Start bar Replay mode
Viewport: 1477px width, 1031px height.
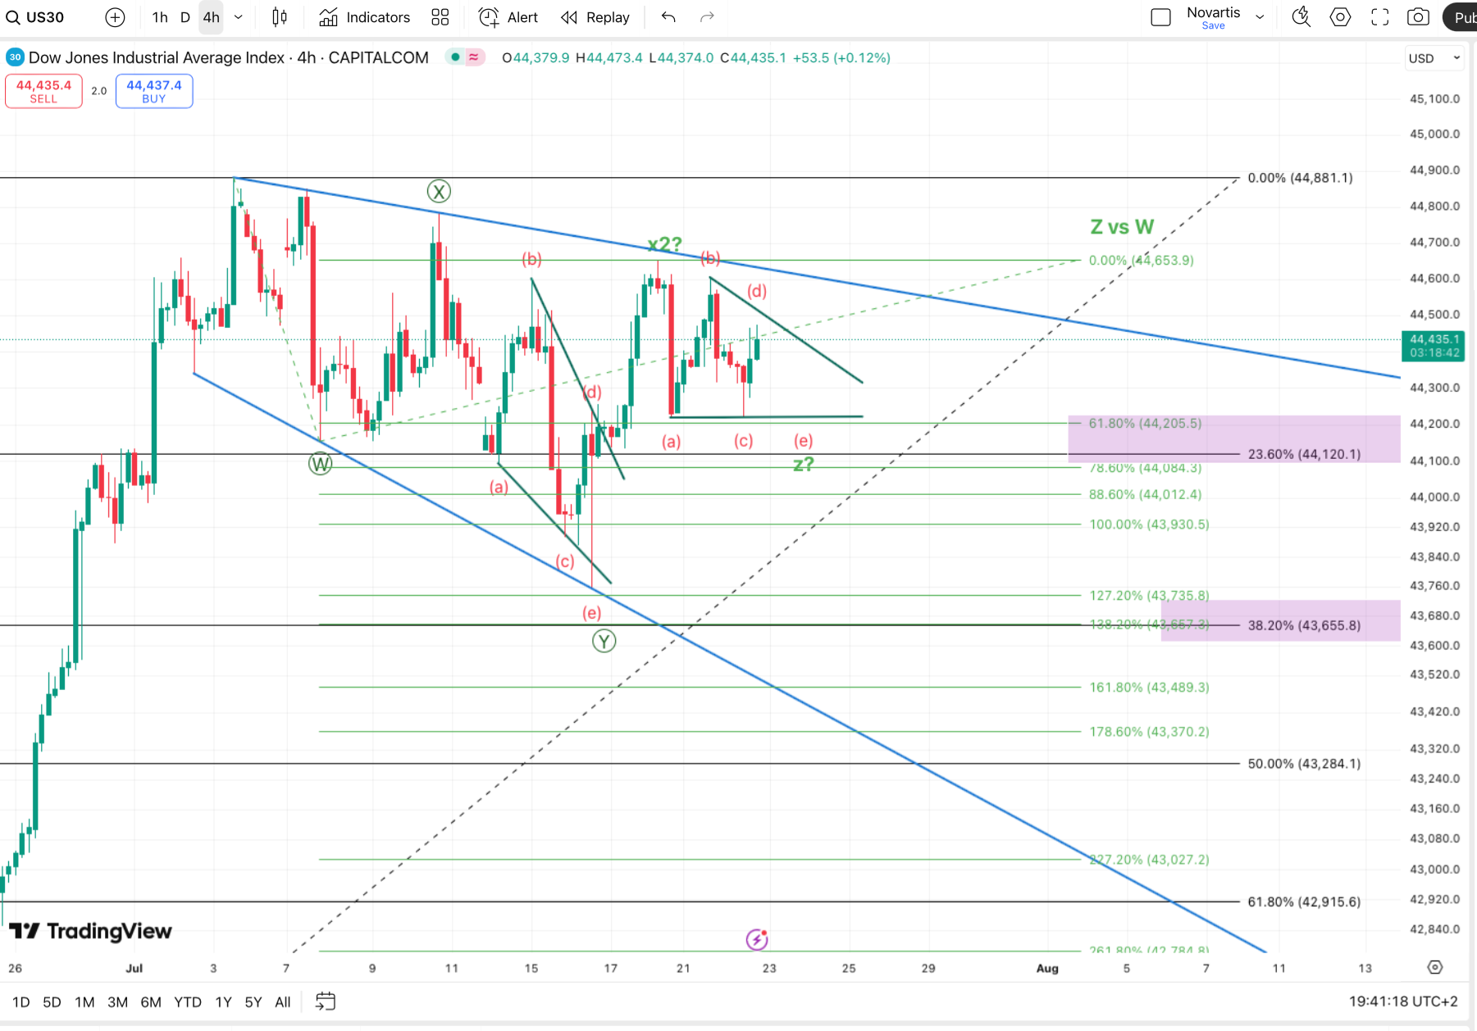pyautogui.click(x=595, y=17)
